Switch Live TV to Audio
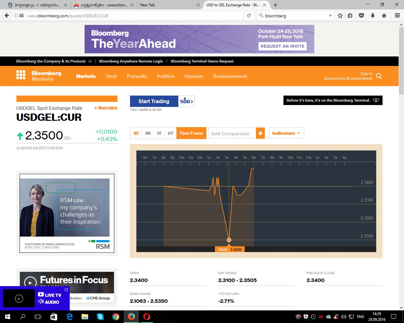The height and width of the screenshot is (323, 404). [49, 302]
